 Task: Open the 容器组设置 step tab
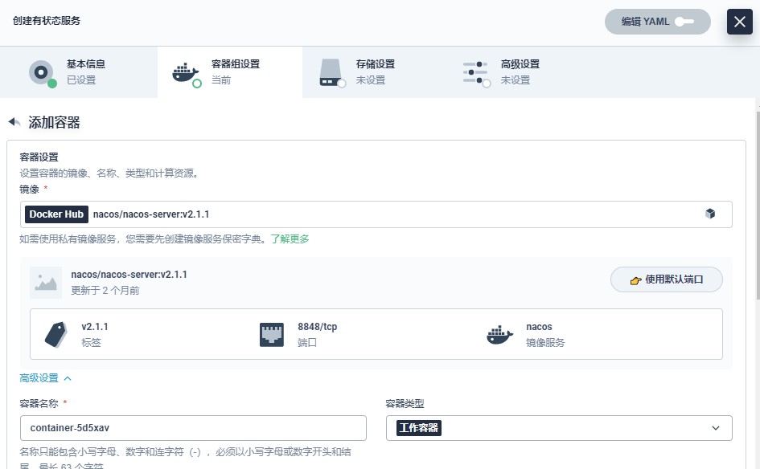[230, 72]
